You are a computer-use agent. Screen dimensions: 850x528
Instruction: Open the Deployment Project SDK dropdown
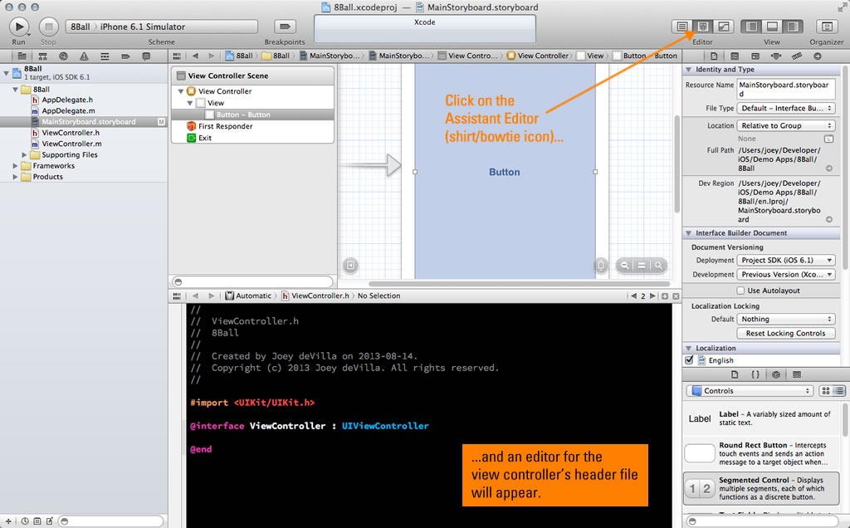(785, 260)
